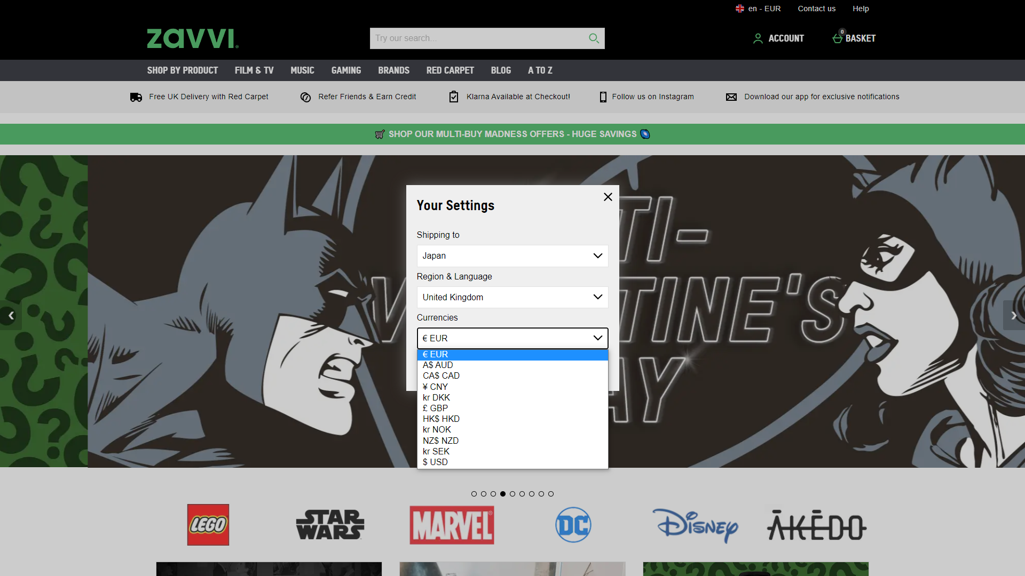Open the DC brand logo
The image size is (1025, 576).
[x=573, y=525]
